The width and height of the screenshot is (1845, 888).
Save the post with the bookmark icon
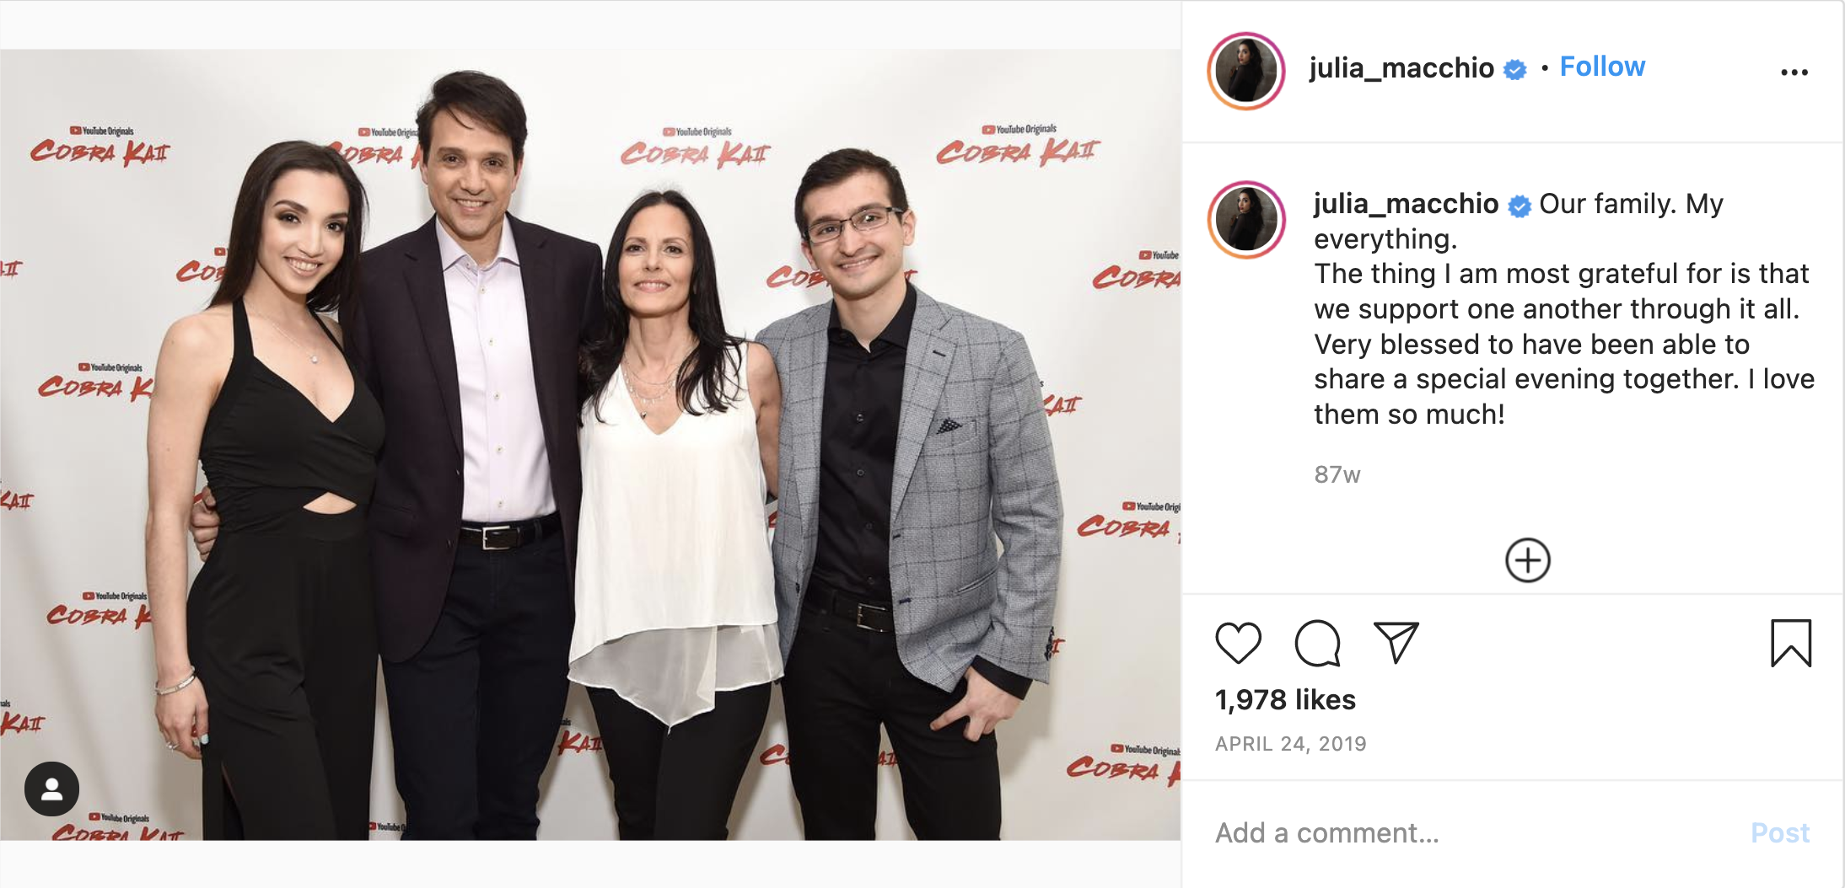pyautogui.click(x=1791, y=643)
